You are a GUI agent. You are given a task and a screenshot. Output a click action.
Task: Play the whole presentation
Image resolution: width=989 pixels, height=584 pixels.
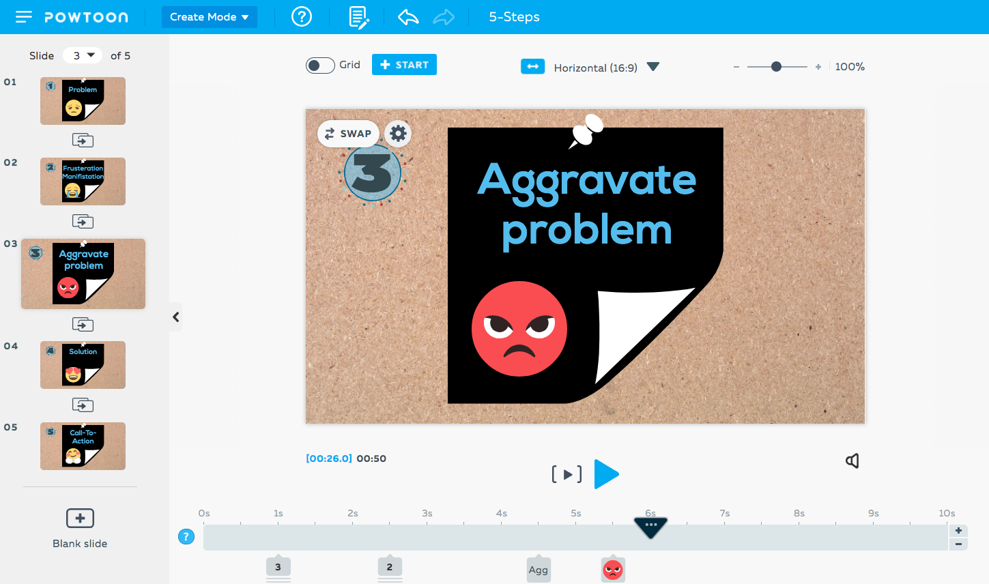[606, 474]
